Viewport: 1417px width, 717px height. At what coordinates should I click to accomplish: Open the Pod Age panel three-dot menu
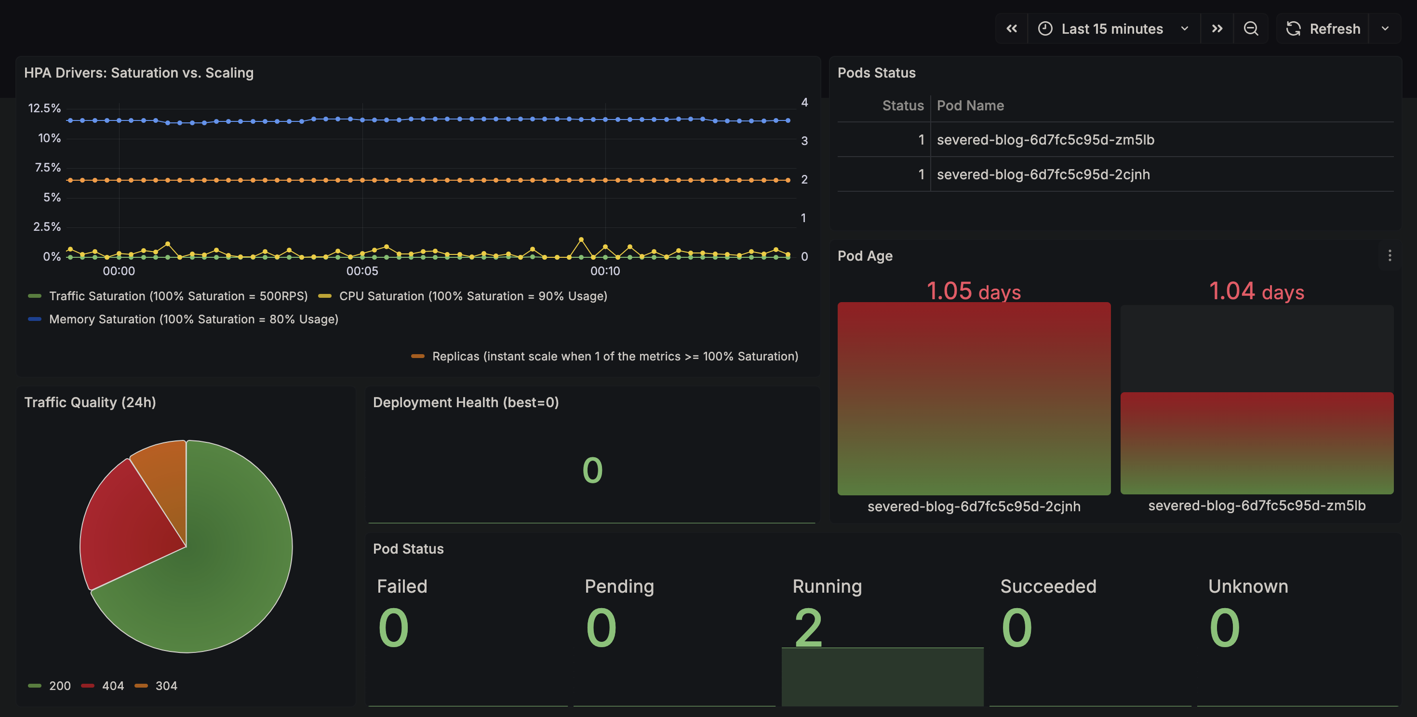pos(1390,256)
